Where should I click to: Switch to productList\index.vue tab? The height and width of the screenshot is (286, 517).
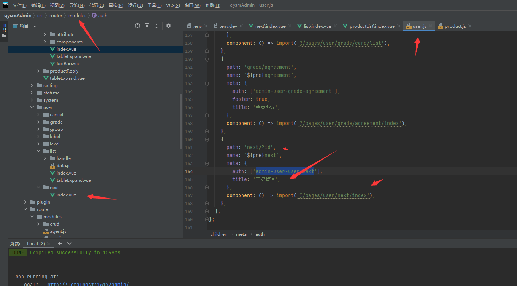(372, 26)
